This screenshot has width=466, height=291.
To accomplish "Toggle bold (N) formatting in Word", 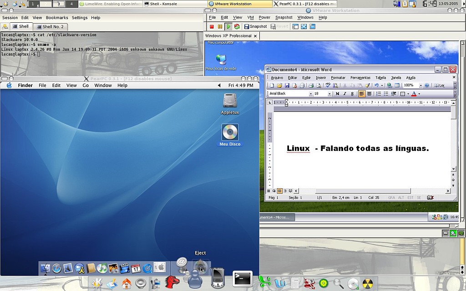I will 337,94.
